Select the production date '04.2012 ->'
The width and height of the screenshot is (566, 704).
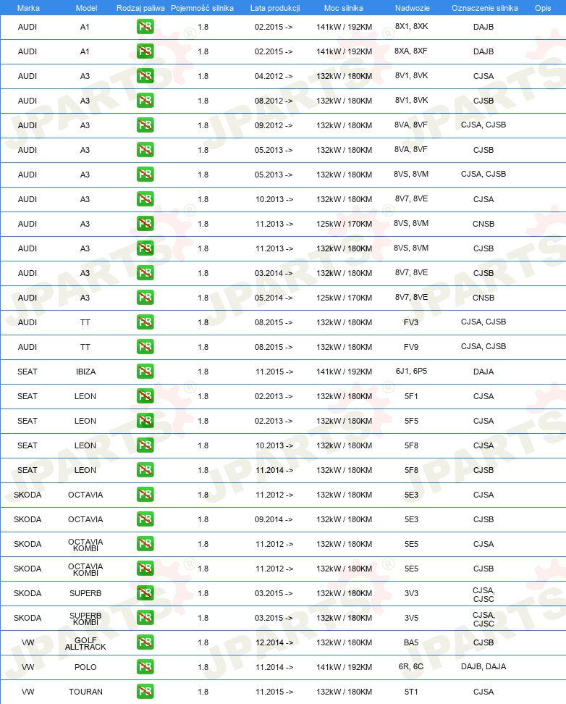click(x=274, y=76)
